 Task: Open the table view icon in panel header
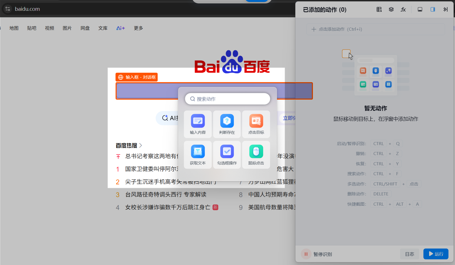click(x=379, y=9)
